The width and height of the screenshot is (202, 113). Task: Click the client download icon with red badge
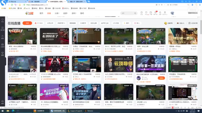point(156,13)
